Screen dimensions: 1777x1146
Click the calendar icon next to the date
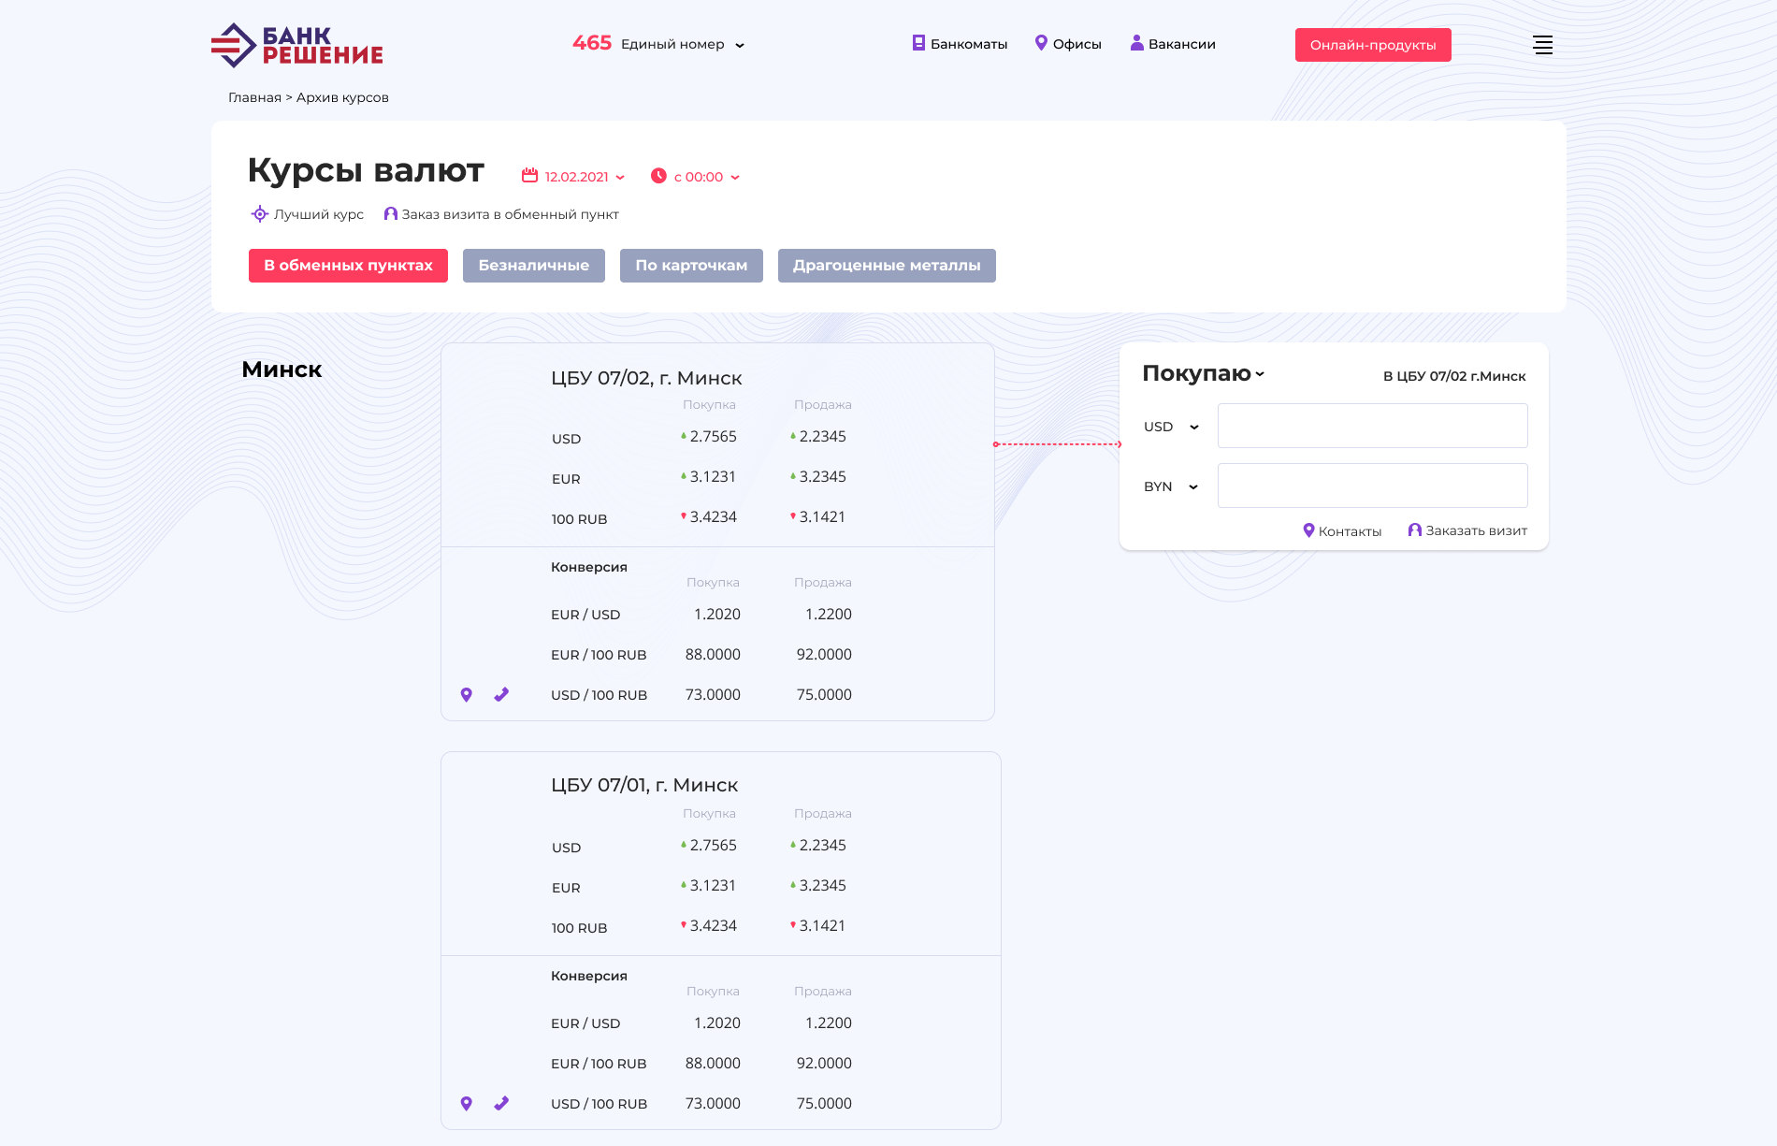coord(529,176)
